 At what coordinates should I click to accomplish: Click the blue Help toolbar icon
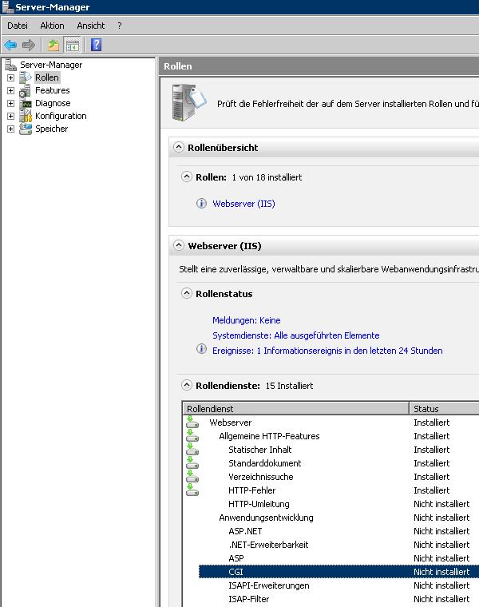[x=96, y=45]
